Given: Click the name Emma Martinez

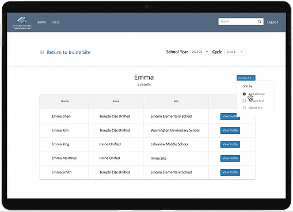Looking at the screenshot, I should (x=64, y=158).
